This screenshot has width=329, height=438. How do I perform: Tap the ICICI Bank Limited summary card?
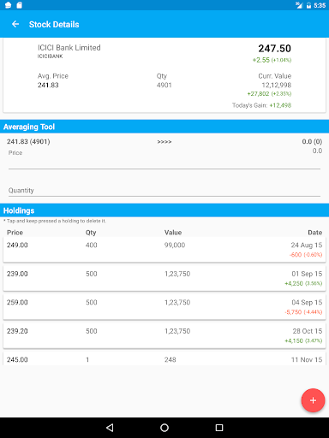[x=164, y=75]
